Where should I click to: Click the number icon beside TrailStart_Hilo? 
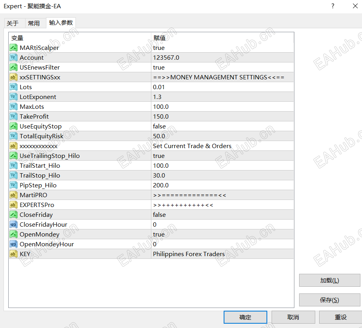pos(13,166)
